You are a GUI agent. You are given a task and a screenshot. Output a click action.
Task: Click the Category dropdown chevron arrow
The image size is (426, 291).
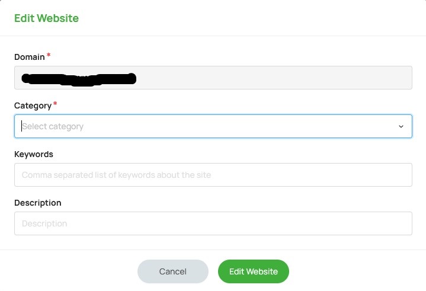click(401, 126)
